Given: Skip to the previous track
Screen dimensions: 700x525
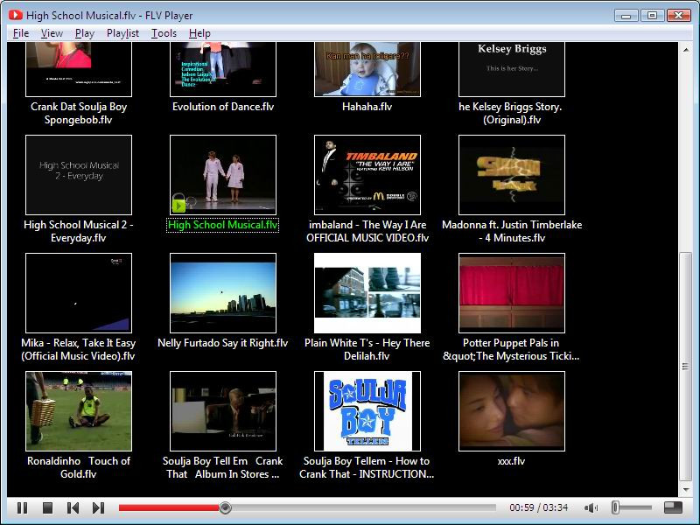Looking at the screenshot, I should (73, 507).
